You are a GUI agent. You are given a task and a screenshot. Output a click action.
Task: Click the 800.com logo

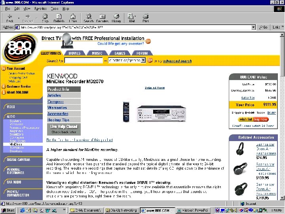click(20, 49)
